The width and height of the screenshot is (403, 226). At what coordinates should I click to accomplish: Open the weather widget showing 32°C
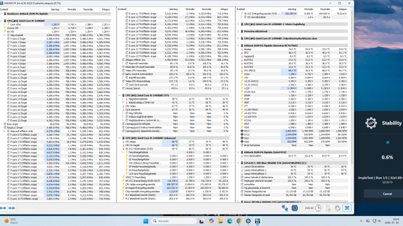(x=11, y=221)
